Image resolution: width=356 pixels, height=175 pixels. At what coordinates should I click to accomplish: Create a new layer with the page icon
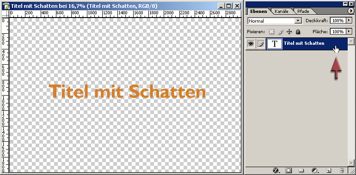coord(329,170)
